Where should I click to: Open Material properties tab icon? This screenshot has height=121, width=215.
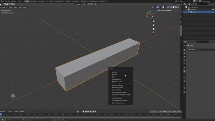pyautogui.click(x=184, y=88)
